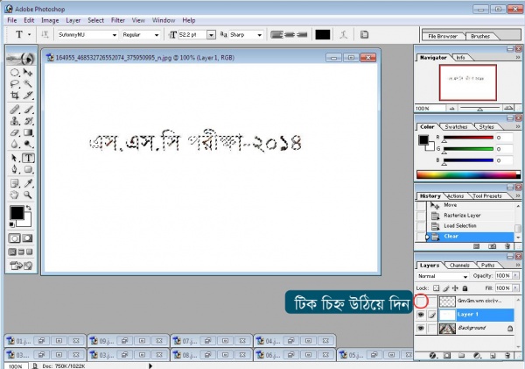Select the Clone Stamp tool
The image size is (525, 369).
(14, 121)
